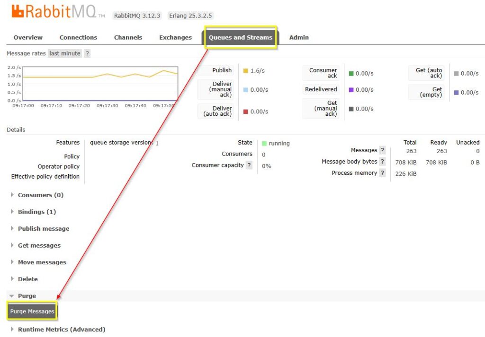This screenshot has width=485, height=337.
Task: Select the Total messages value 263
Action: click(411, 151)
